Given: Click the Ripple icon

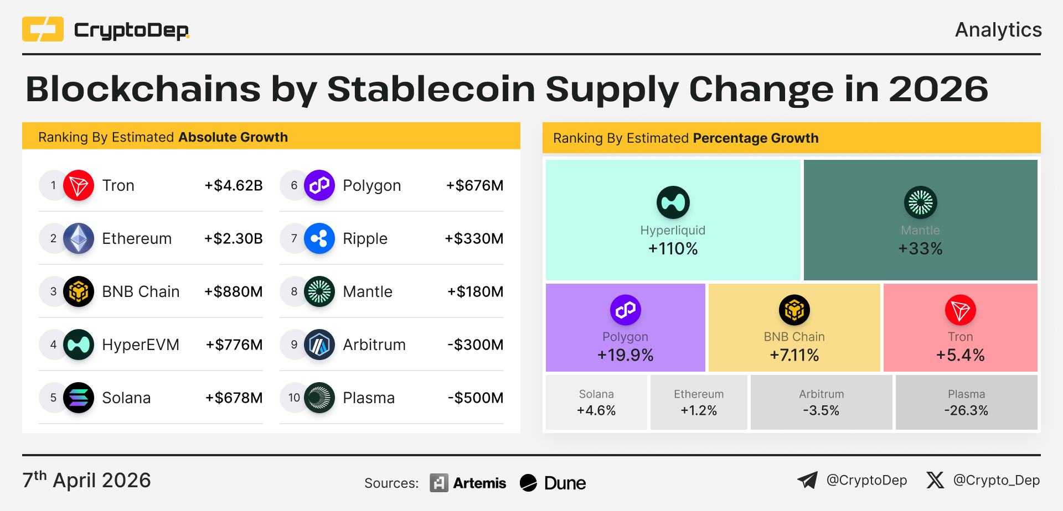Looking at the screenshot, I should [x=319, y=238].
